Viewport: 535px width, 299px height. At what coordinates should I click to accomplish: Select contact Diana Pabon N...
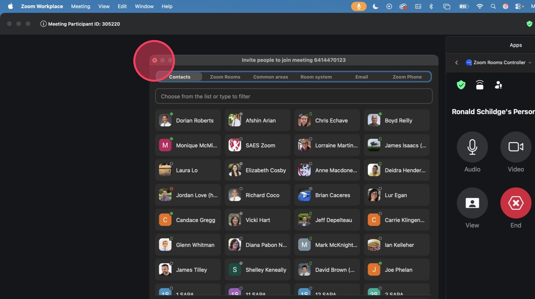[257, 245]
